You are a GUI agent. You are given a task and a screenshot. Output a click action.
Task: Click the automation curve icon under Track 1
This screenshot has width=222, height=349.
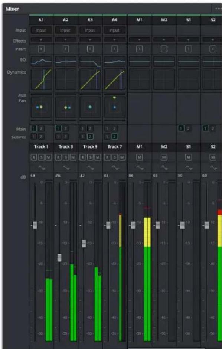[41, 167]
